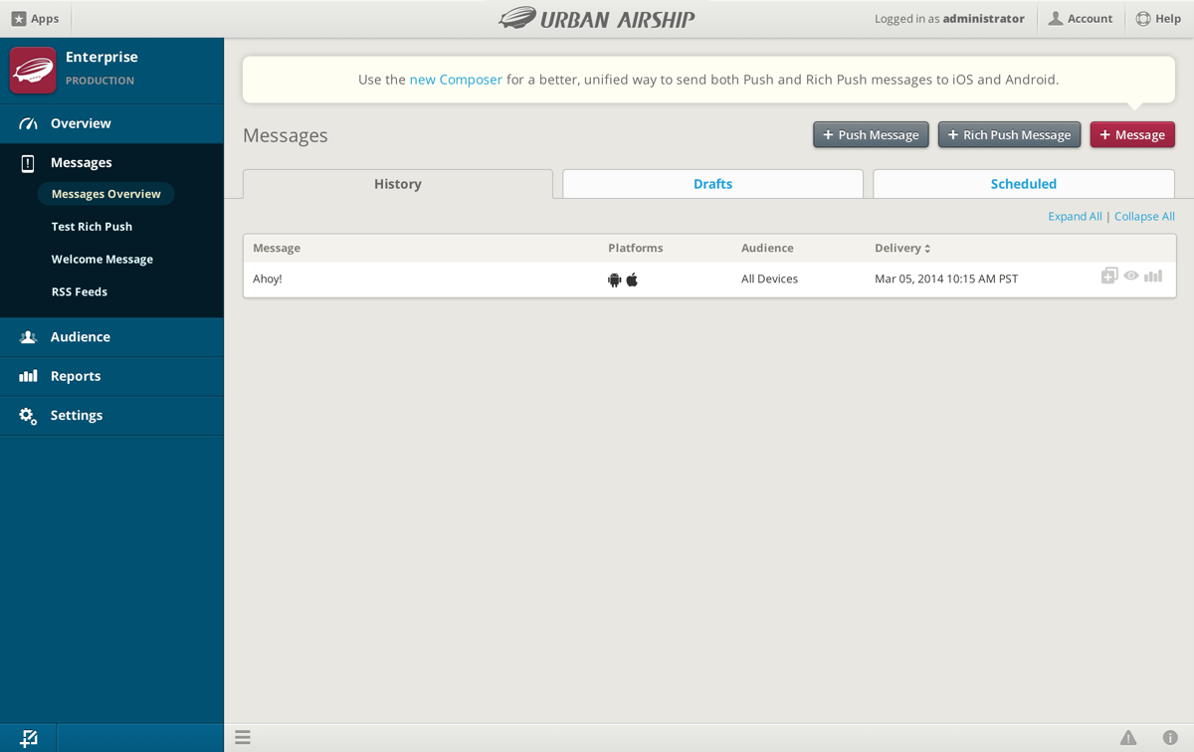The image size is (1194, 752).
Task: Open Welcome Message page
Action: 102,260
